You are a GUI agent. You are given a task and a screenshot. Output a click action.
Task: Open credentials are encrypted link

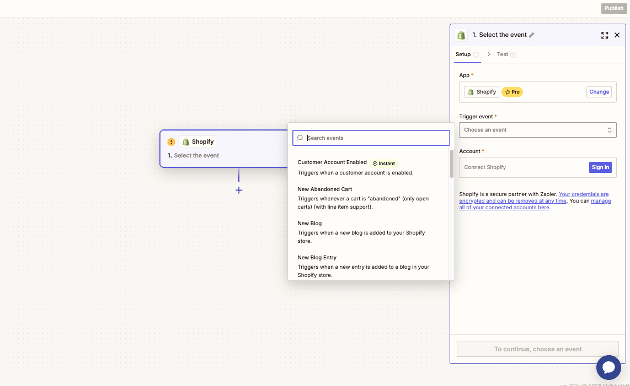click(x=534, y=198)
